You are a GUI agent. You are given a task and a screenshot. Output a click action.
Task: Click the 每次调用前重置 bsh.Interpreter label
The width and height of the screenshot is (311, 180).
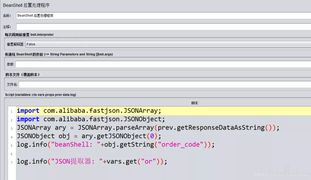[x=29, y=35]
